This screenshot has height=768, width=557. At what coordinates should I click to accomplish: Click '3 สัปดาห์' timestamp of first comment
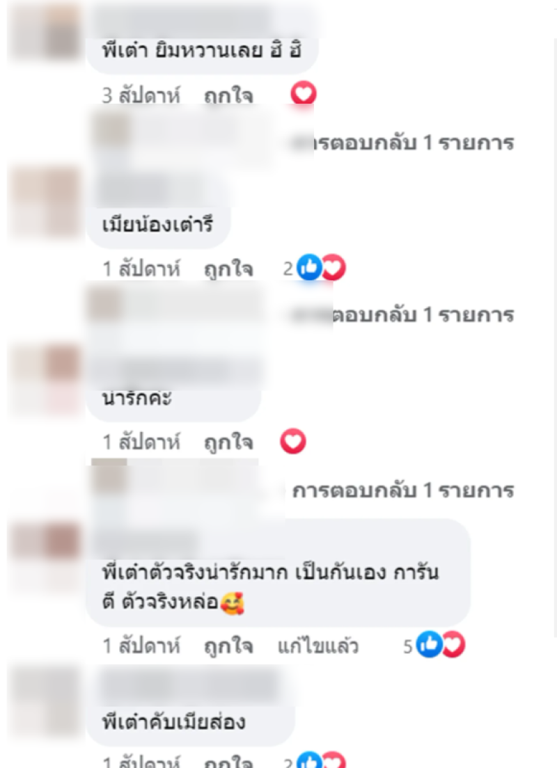pos(141,95)
